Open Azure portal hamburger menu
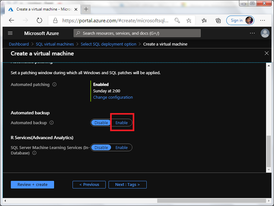The image size is (274, 206). coord(10,33)
